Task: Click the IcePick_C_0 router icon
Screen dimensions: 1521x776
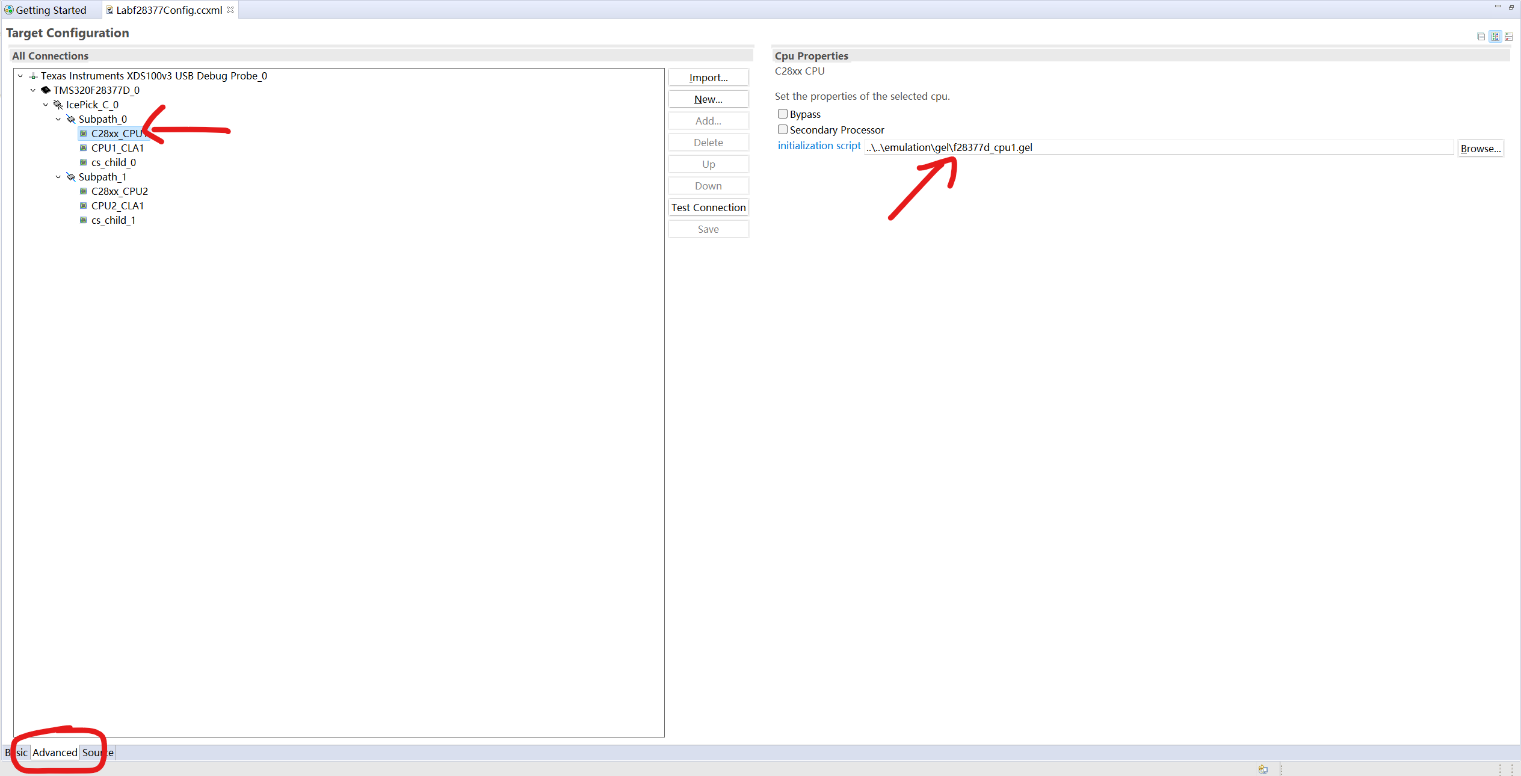Action: click(58, 105)
